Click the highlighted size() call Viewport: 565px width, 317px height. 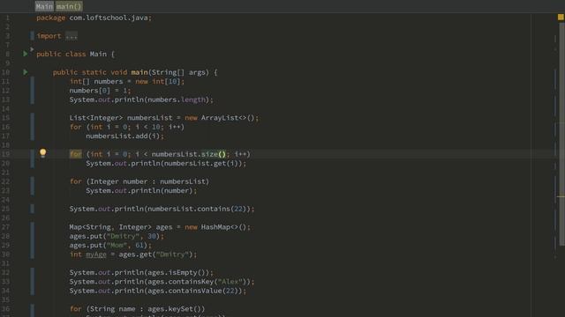click(213, 154)
